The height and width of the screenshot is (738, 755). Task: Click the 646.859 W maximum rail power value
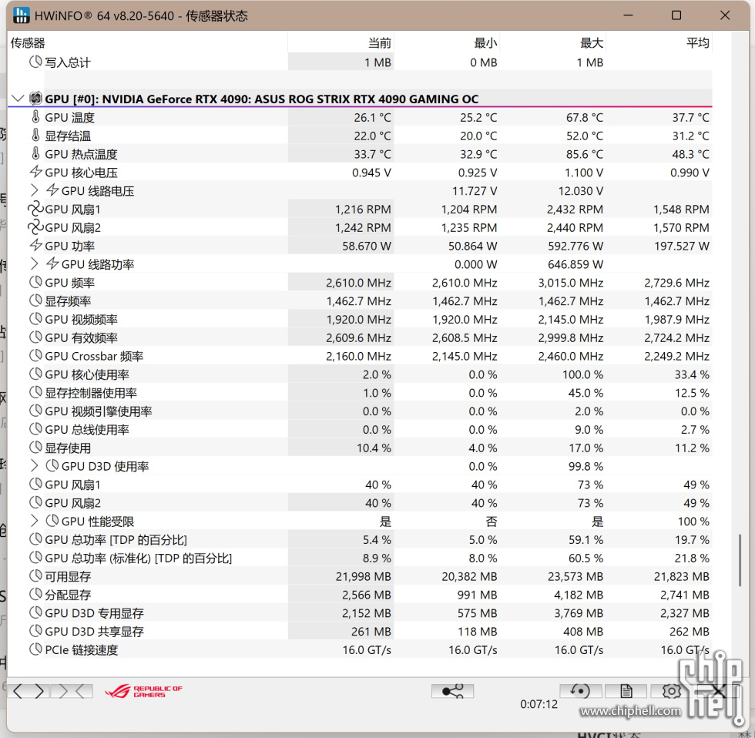[x=575, y=264]
